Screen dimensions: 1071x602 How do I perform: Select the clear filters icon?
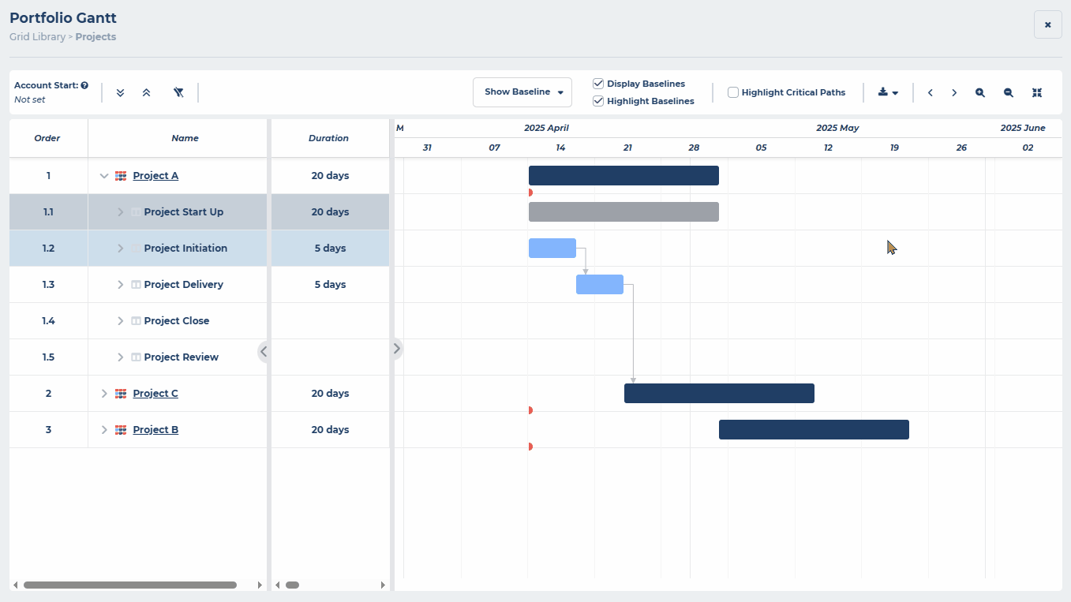pos(178,92)
